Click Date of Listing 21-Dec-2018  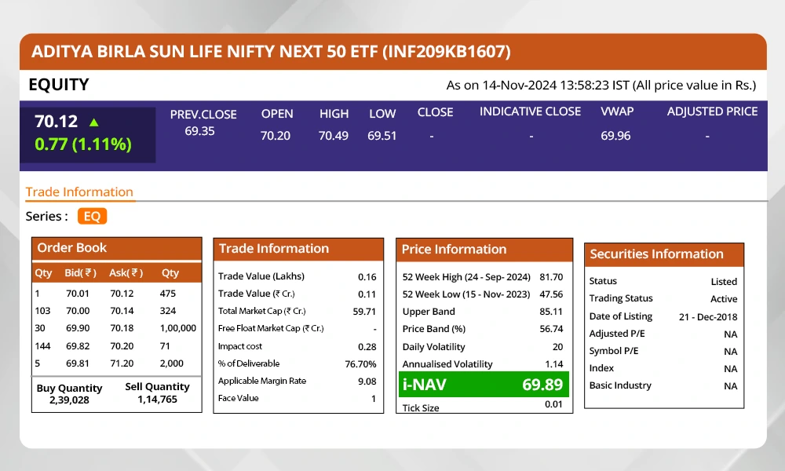708,317
